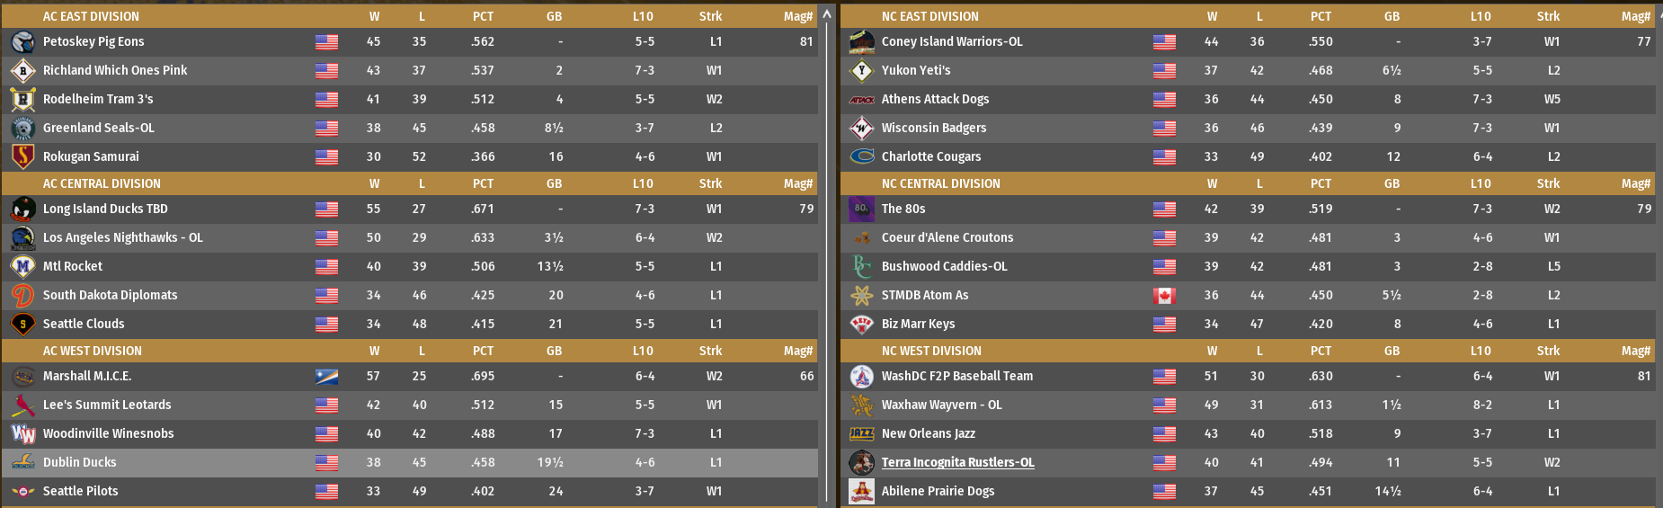This screenshot has height=508, width=1663.
Task: Click the Petoskey Pig Eons team logo
Action: [x=22, y=42]
